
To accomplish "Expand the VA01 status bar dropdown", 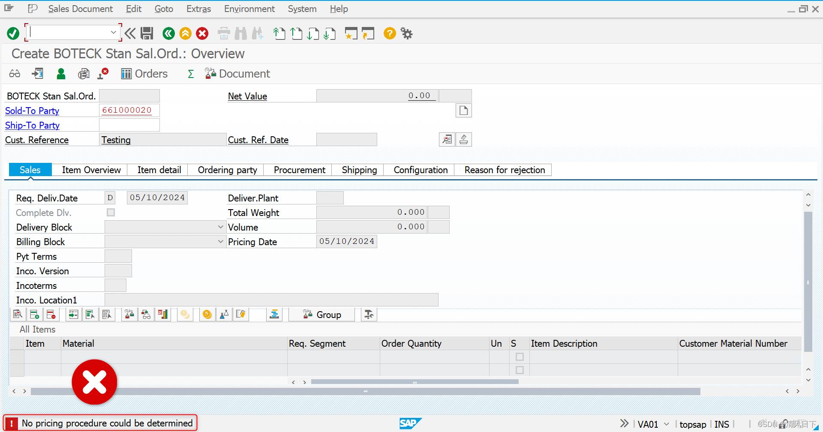I will tap(667, 424).
